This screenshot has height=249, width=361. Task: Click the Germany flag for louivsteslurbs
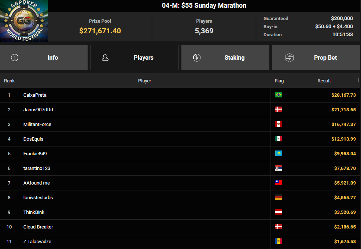[x=278, y=197]
